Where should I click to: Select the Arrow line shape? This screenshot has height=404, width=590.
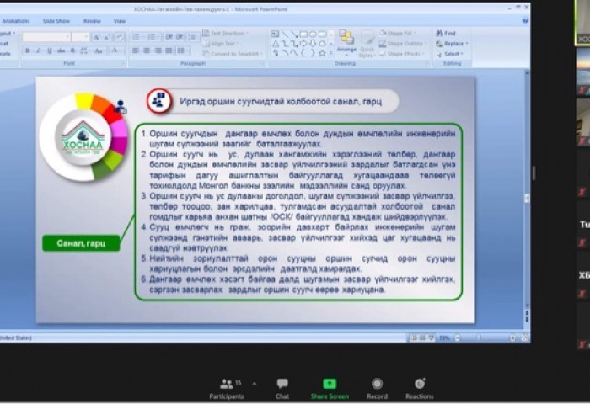coord(294,35)
